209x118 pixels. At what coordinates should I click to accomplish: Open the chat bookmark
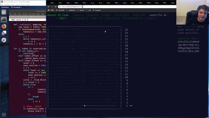88,10
